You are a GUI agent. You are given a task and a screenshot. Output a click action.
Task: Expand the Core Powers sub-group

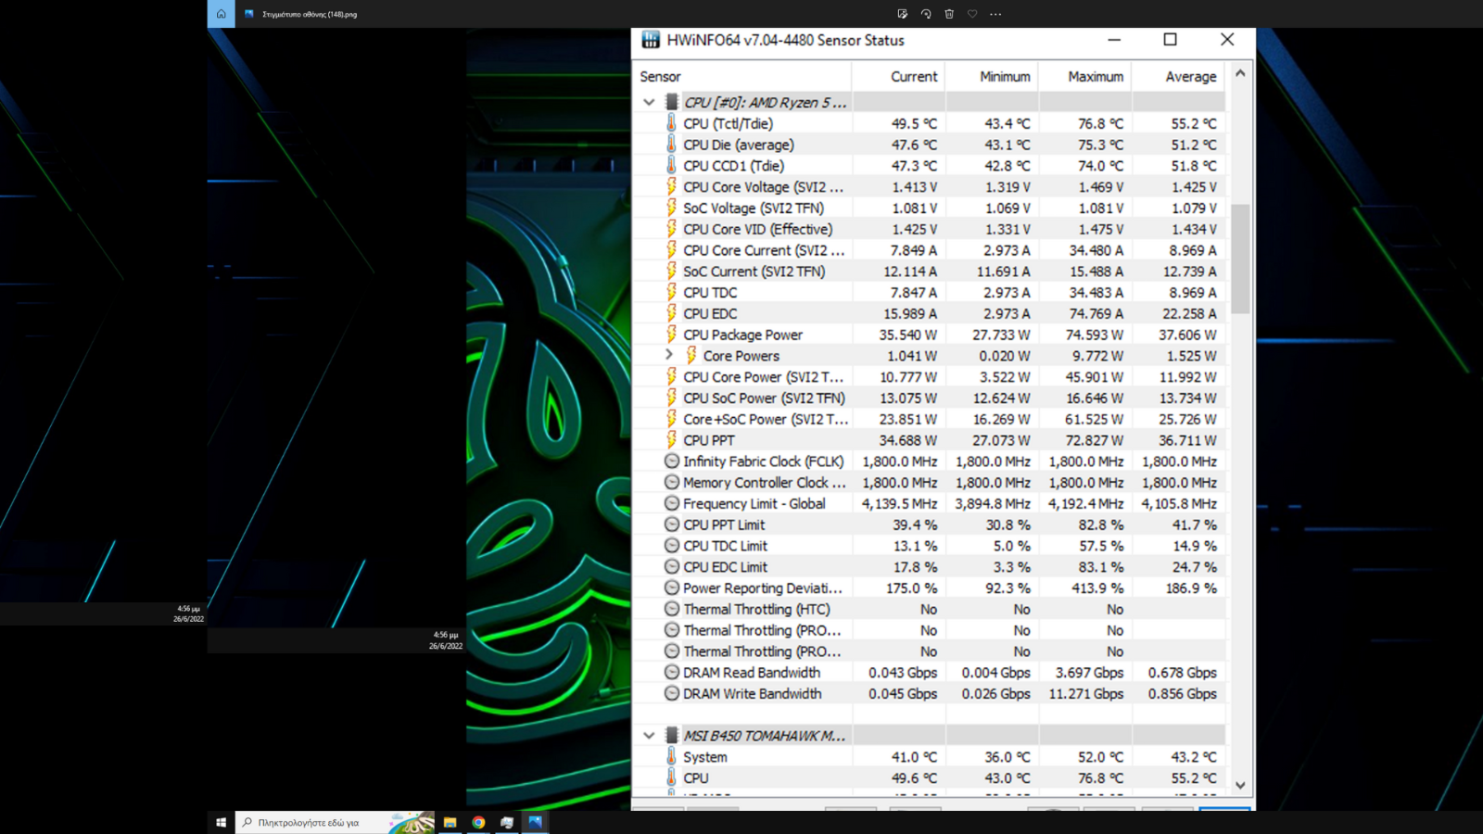(x=669, y=355)
